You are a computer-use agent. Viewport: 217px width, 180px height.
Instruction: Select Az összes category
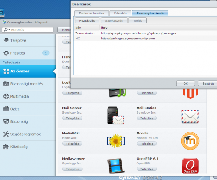28,71
